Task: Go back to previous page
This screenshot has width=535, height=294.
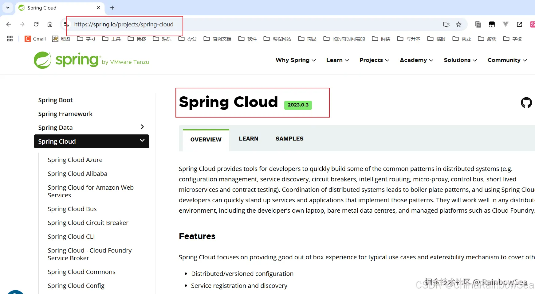Action: point(9,24)
